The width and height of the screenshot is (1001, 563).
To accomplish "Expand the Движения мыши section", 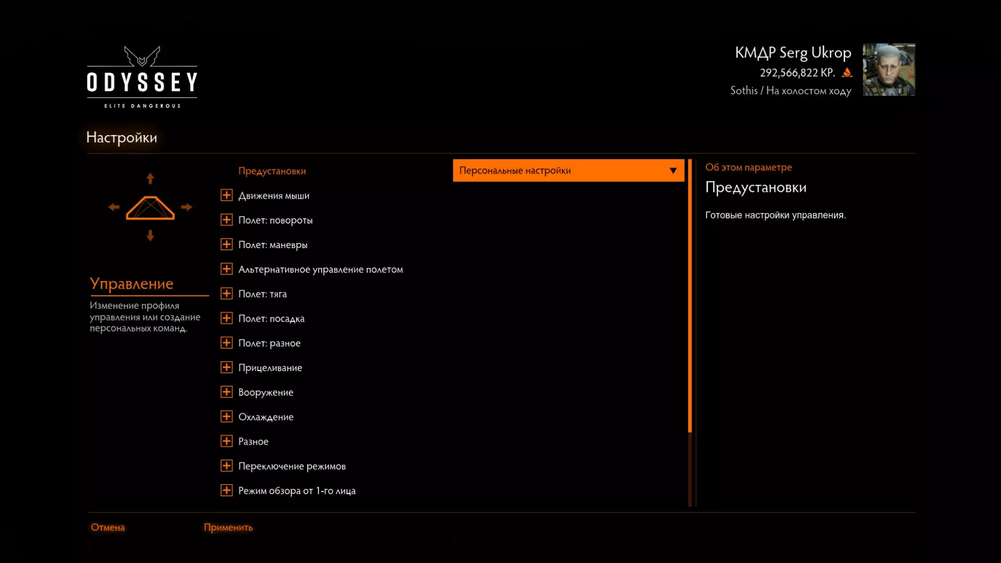I will (x=226, y=195).
